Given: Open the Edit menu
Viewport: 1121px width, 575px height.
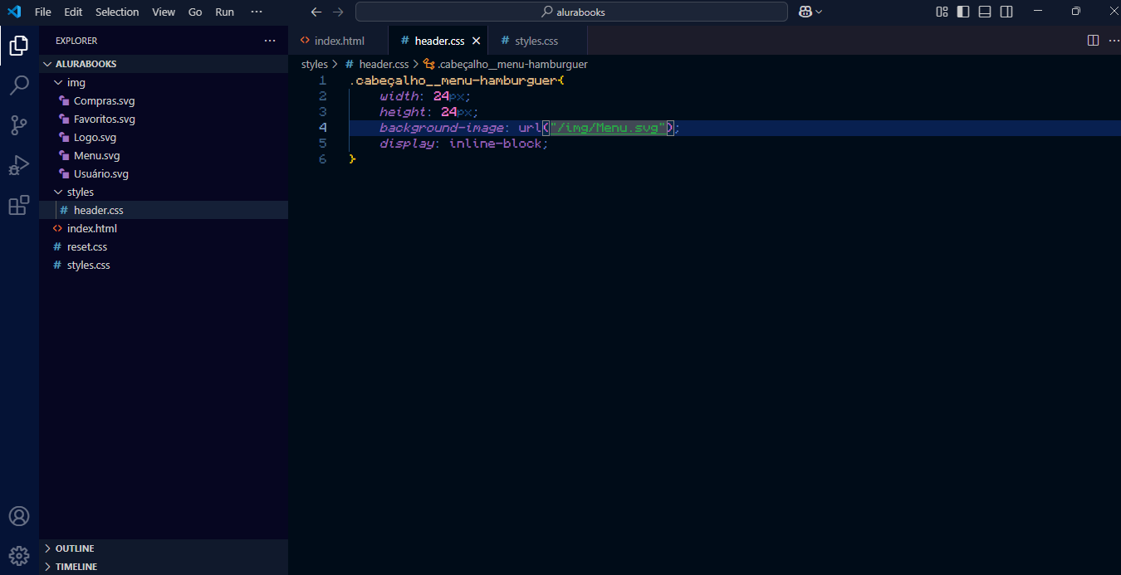Looking at the screenshot, I should (x=73, y=12).
